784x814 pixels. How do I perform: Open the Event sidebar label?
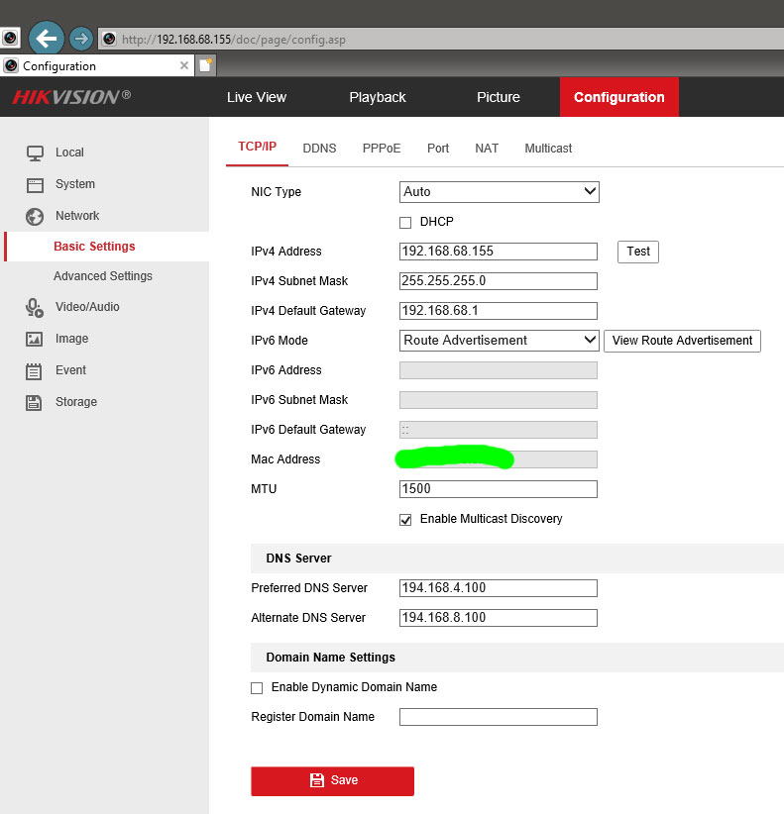(x=70, y=370)
